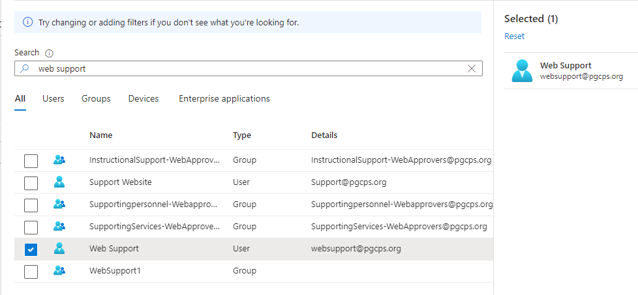Click the Reset link under Selected
The width and height of the screenshot is (638, 295).
(x=514, y=36)
